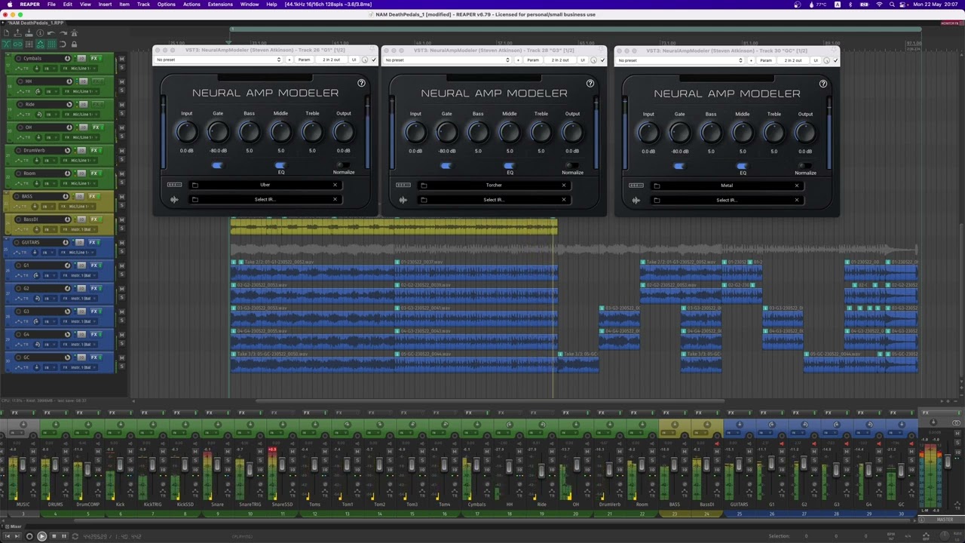Clear the Uber model with its X icon
Image resolution: width=965 pixels, height=543 pixels.
[335, 185]
